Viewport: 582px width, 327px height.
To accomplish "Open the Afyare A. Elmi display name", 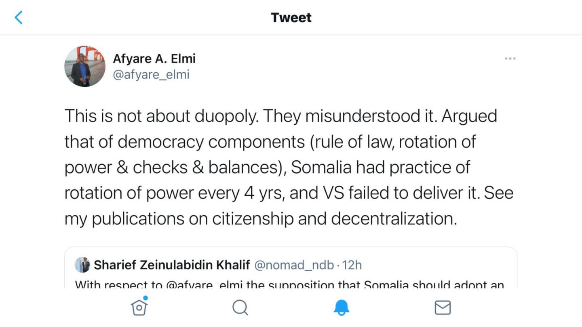I will [x=154, y=59].
